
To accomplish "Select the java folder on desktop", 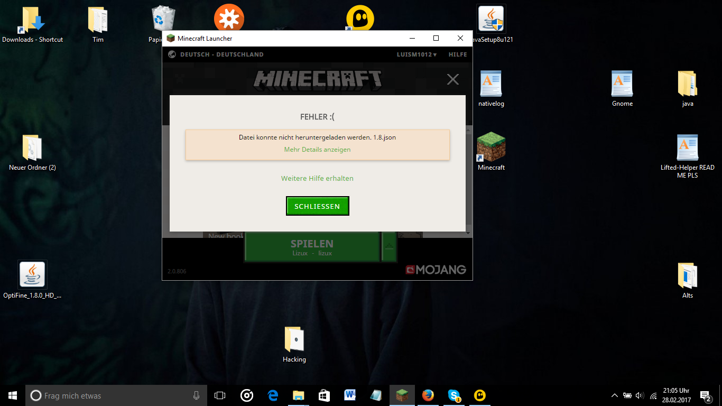I will click(688, 89).
